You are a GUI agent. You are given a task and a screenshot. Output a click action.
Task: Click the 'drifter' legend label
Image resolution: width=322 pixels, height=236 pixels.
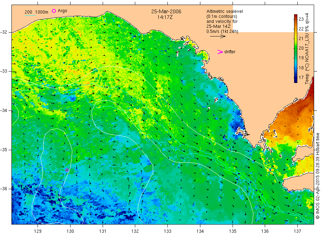point(230,52)
